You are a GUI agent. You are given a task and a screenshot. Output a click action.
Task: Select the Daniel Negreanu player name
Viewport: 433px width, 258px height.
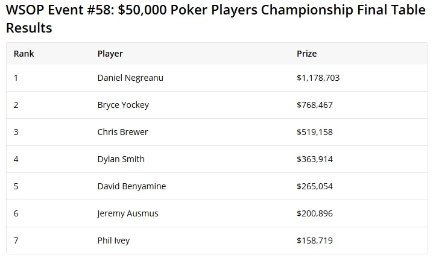point(130,78)
